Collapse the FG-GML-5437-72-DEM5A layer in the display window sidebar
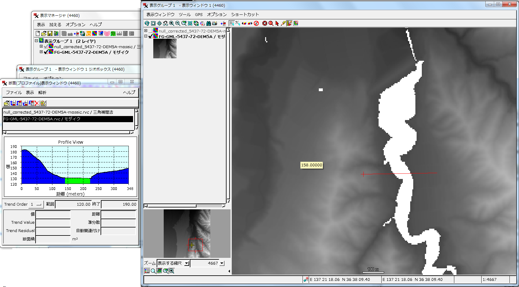 point(146,36)
